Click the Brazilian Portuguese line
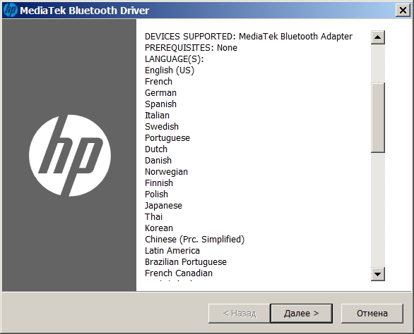The image size is (414, 334). click(x=186, y=262)
